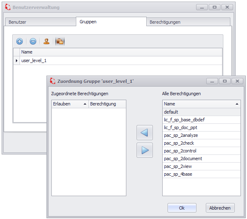The image size is (247, 219).
Task: Click the row indicator arrow for user_level_1
Action: 17,60
